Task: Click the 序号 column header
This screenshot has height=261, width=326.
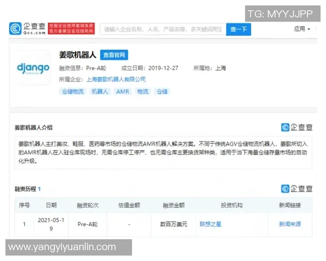Action: [24, 205]
